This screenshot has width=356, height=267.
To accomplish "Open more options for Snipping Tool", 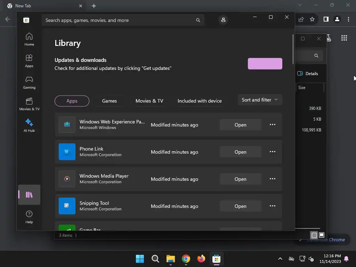I will [x=273, y=206].
